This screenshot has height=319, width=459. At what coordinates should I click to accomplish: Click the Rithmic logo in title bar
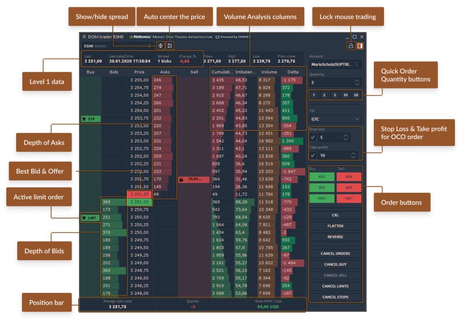coord(141,37)
